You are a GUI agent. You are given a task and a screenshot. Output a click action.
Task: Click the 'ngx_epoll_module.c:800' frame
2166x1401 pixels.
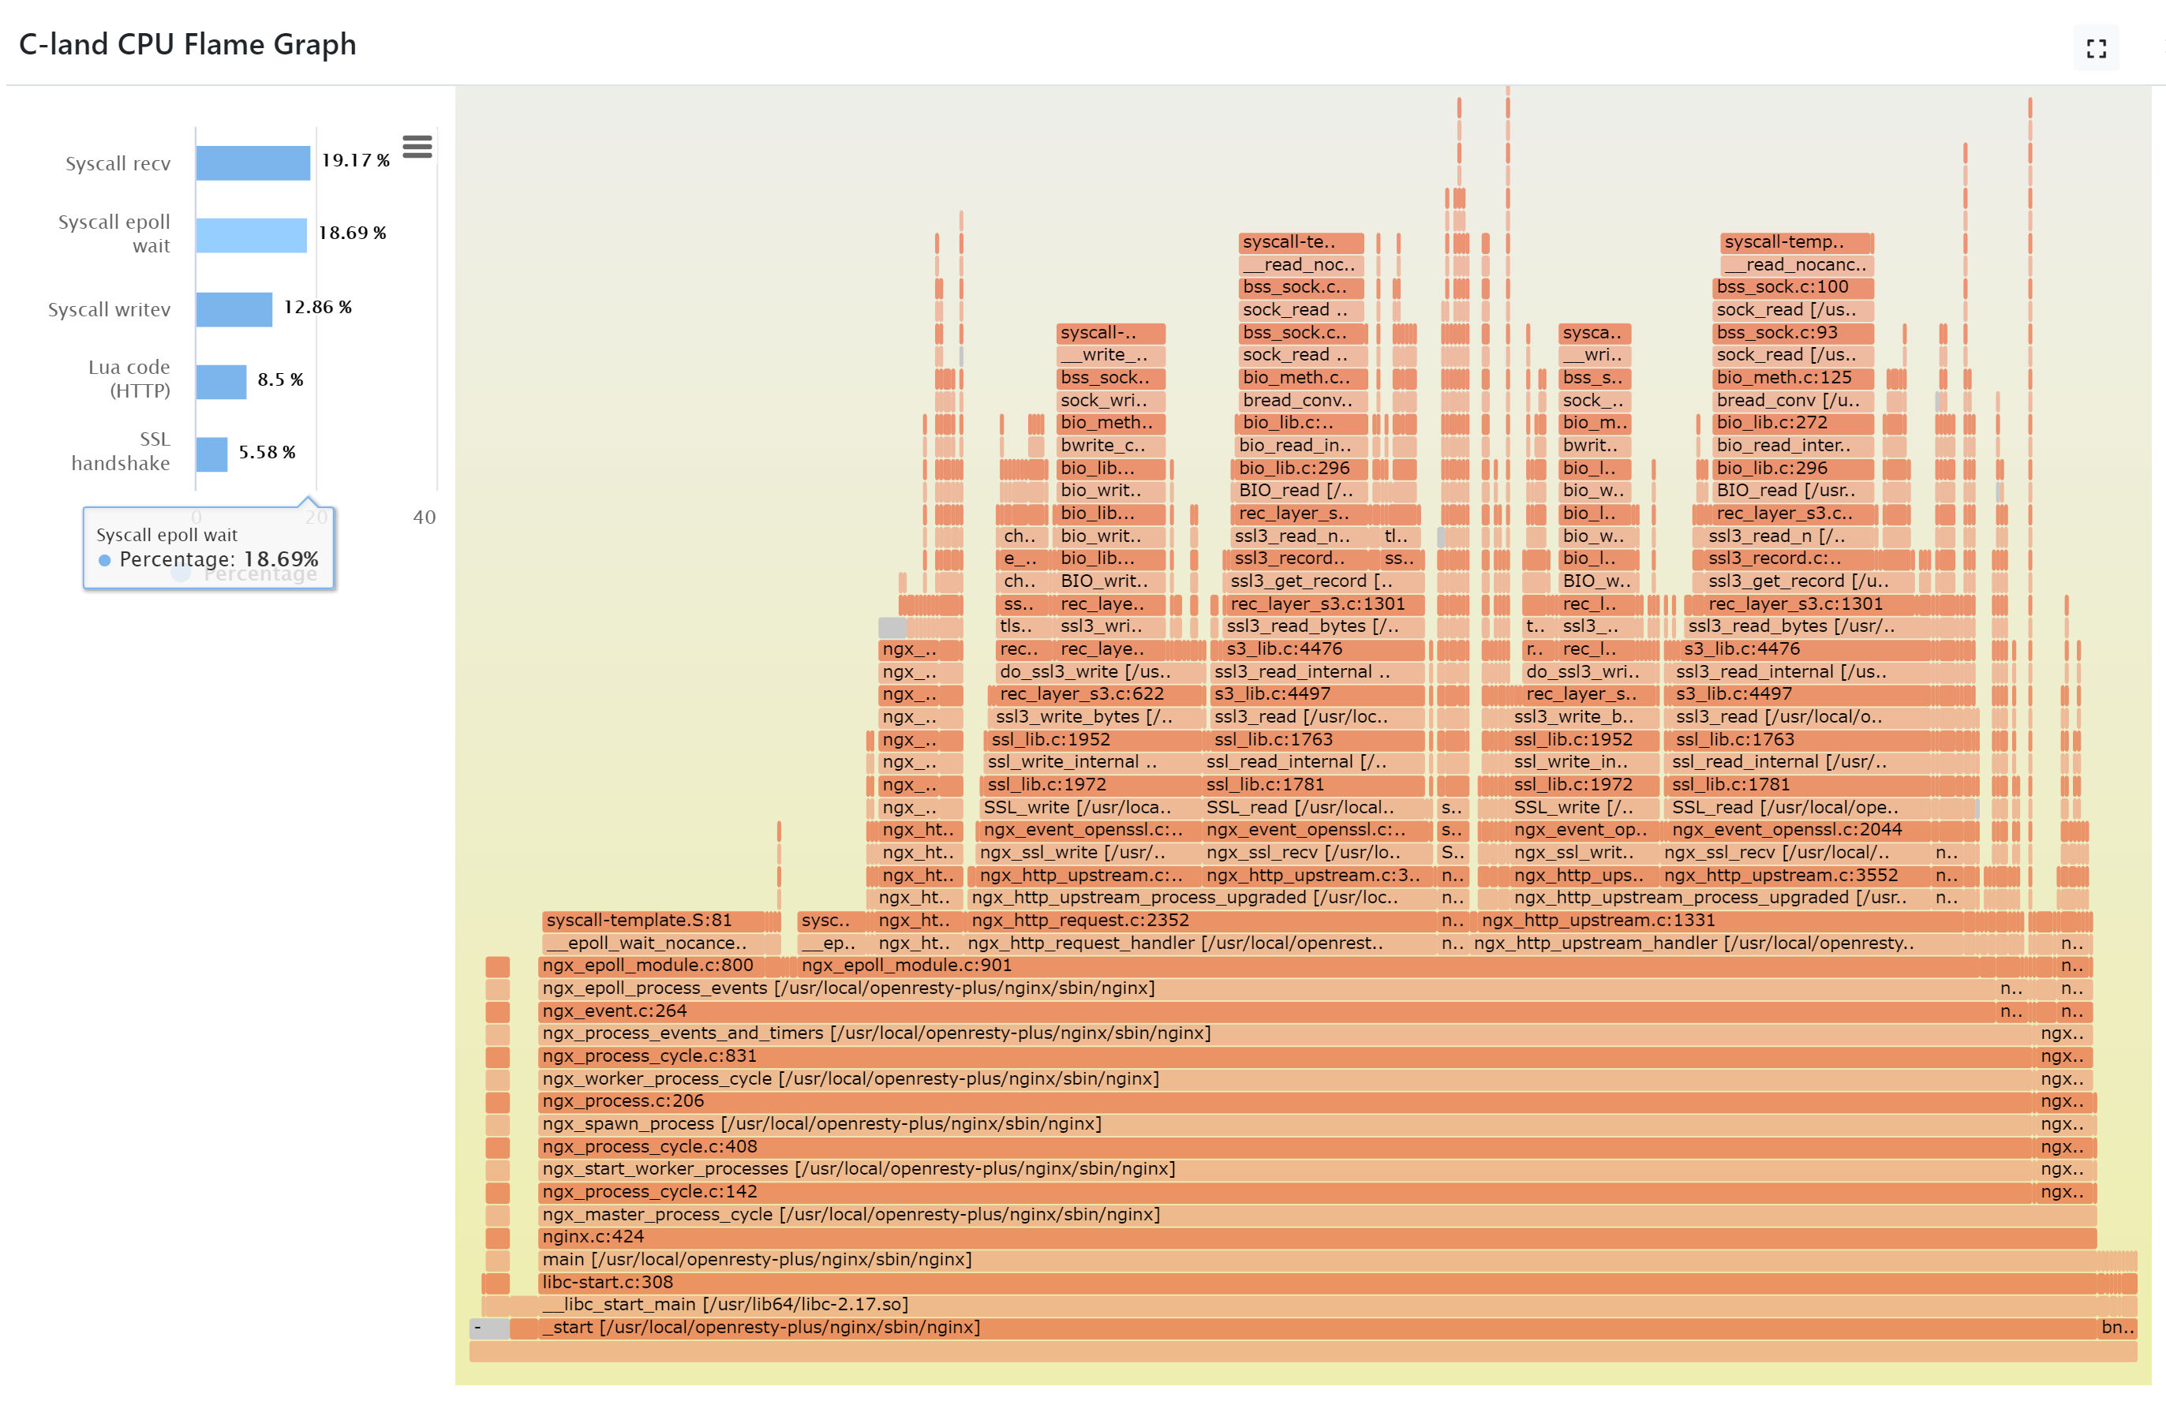[x=650, y=966]
